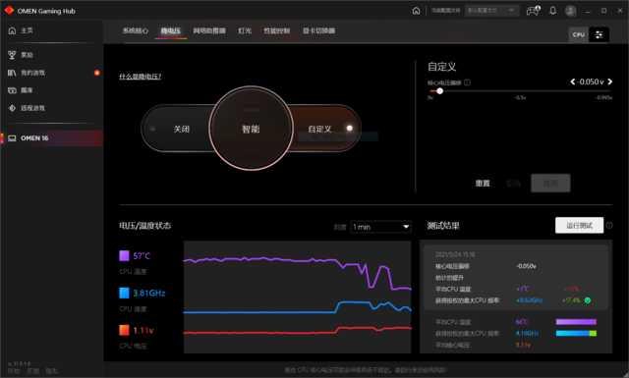Click the 57°C temperature reading
This screenshot has width=629, height=378.
click(142, 255)
